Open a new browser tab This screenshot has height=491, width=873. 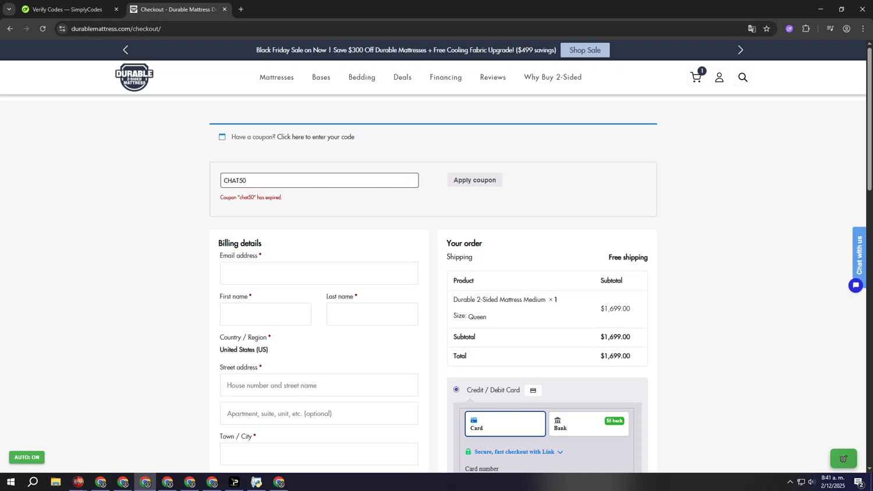point(241,9)
